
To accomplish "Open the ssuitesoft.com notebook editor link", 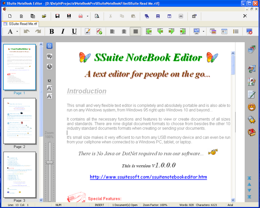I will click(x=148, y=177).
